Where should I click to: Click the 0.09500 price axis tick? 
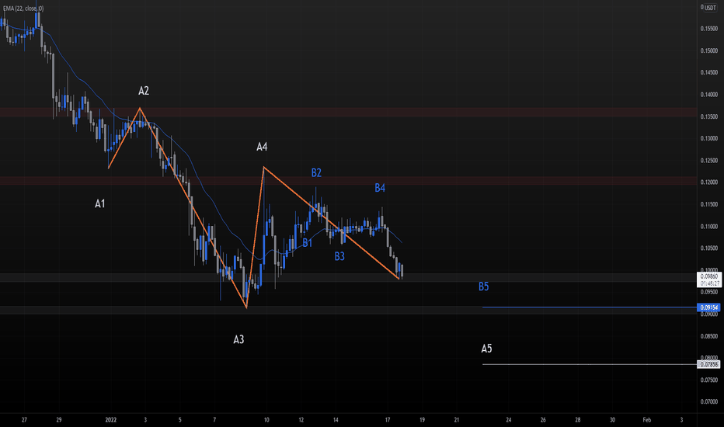[x=709, y=292]
